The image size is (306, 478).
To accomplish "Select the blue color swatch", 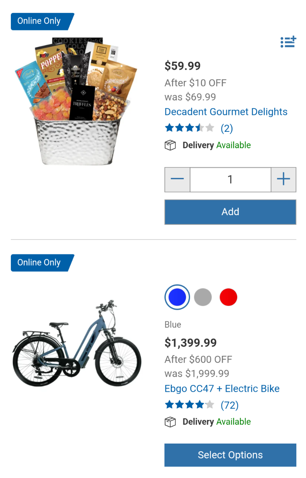I will click(177, 297).
